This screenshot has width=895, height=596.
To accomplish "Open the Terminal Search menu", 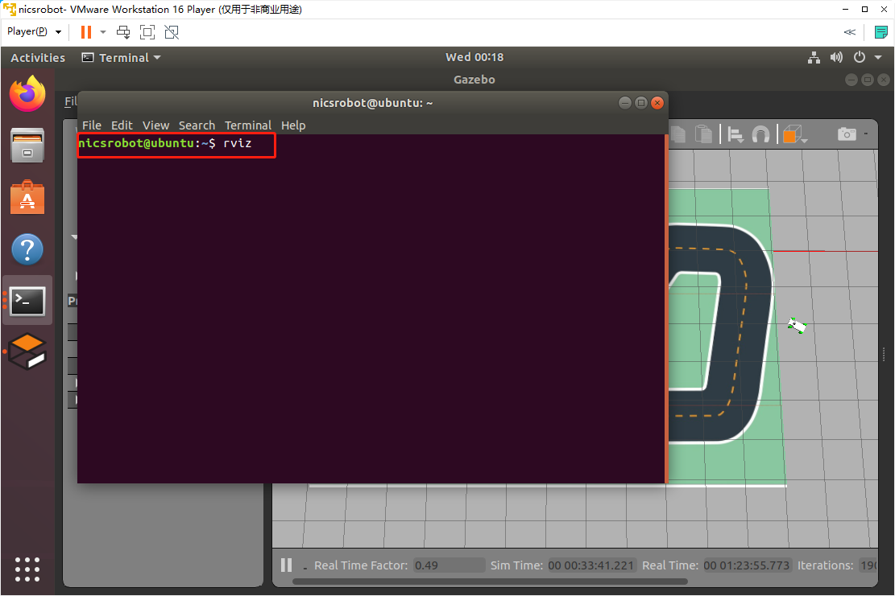I will pyautogui.click(x=197, y=125).
